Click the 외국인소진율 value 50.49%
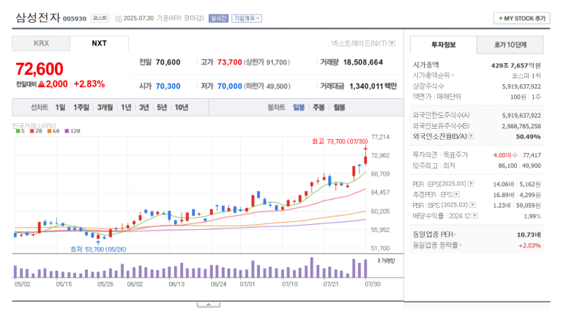The image size is (566, 309). [x=528, y=137]
